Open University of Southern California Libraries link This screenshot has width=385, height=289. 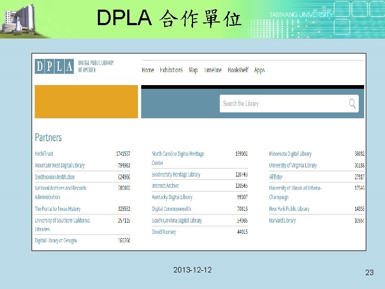63,225
